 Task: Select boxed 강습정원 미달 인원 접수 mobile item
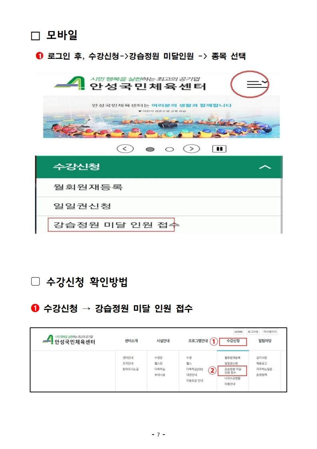111,225
